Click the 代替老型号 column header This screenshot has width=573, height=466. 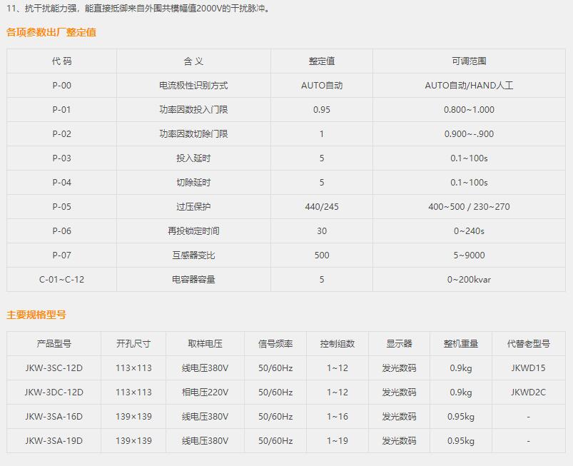click(x=529, y=343)
